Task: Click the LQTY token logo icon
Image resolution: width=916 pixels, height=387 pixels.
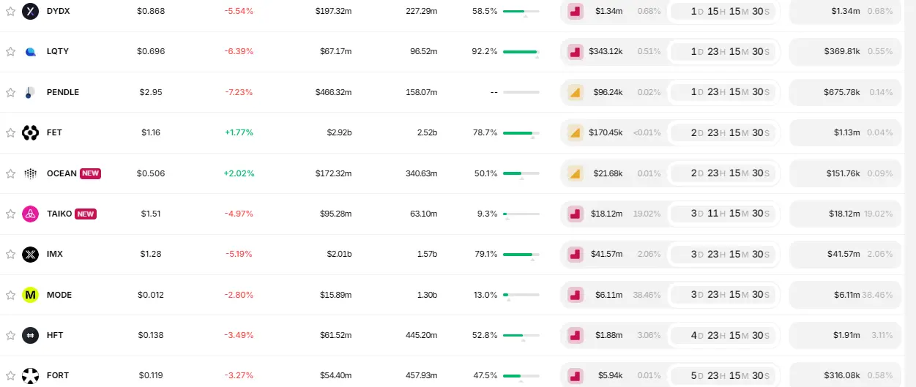Action: 30,52
